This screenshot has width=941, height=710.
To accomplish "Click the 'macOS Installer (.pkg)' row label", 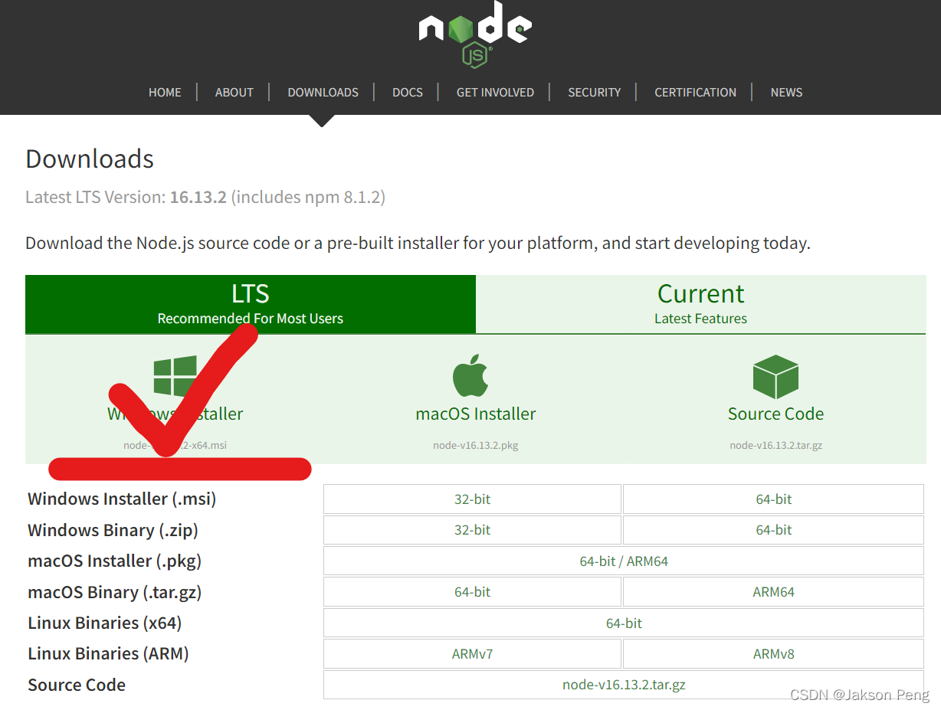I will (x=114, y=561).
